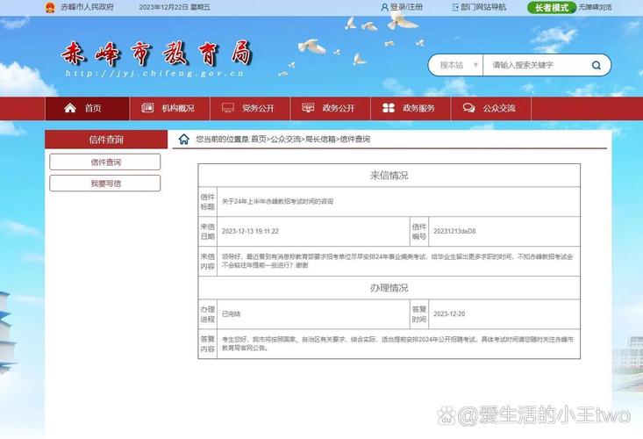Click the list icon beside 部门网站导航
The width and height of the screenshot is (643, 439).
(x=454, y=7)
